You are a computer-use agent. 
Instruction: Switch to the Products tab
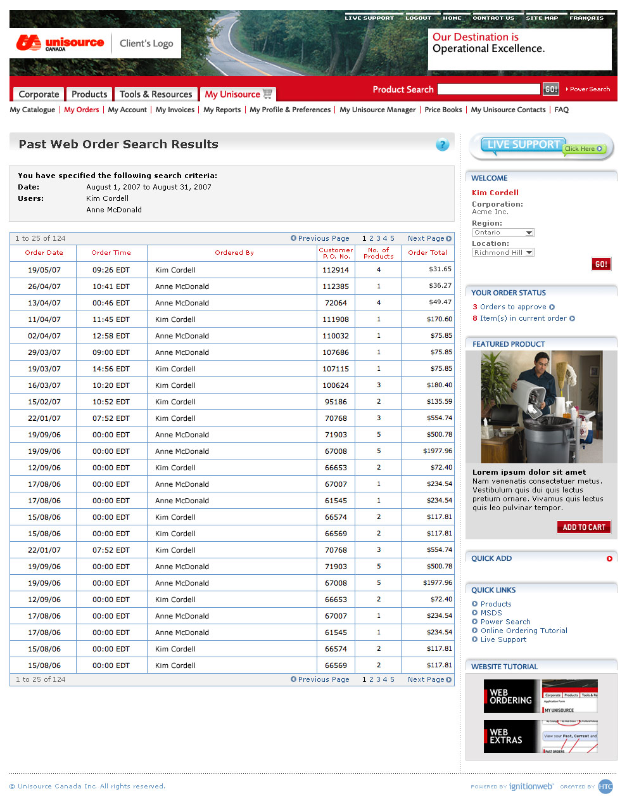tap(89, 94)
